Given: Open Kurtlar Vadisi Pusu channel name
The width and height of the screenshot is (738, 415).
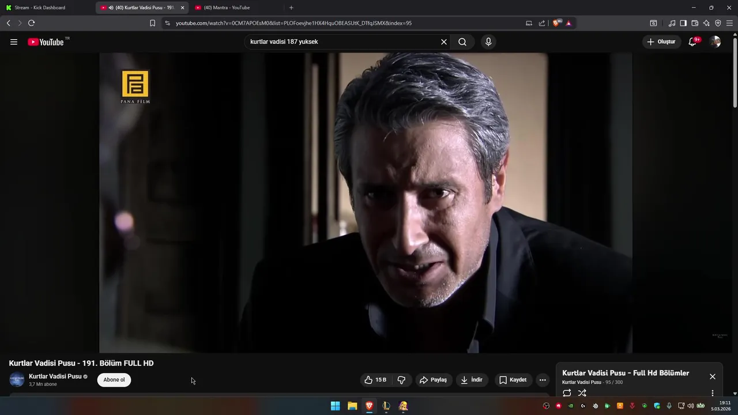Looking at the screenshot, I should click(55, 376).
